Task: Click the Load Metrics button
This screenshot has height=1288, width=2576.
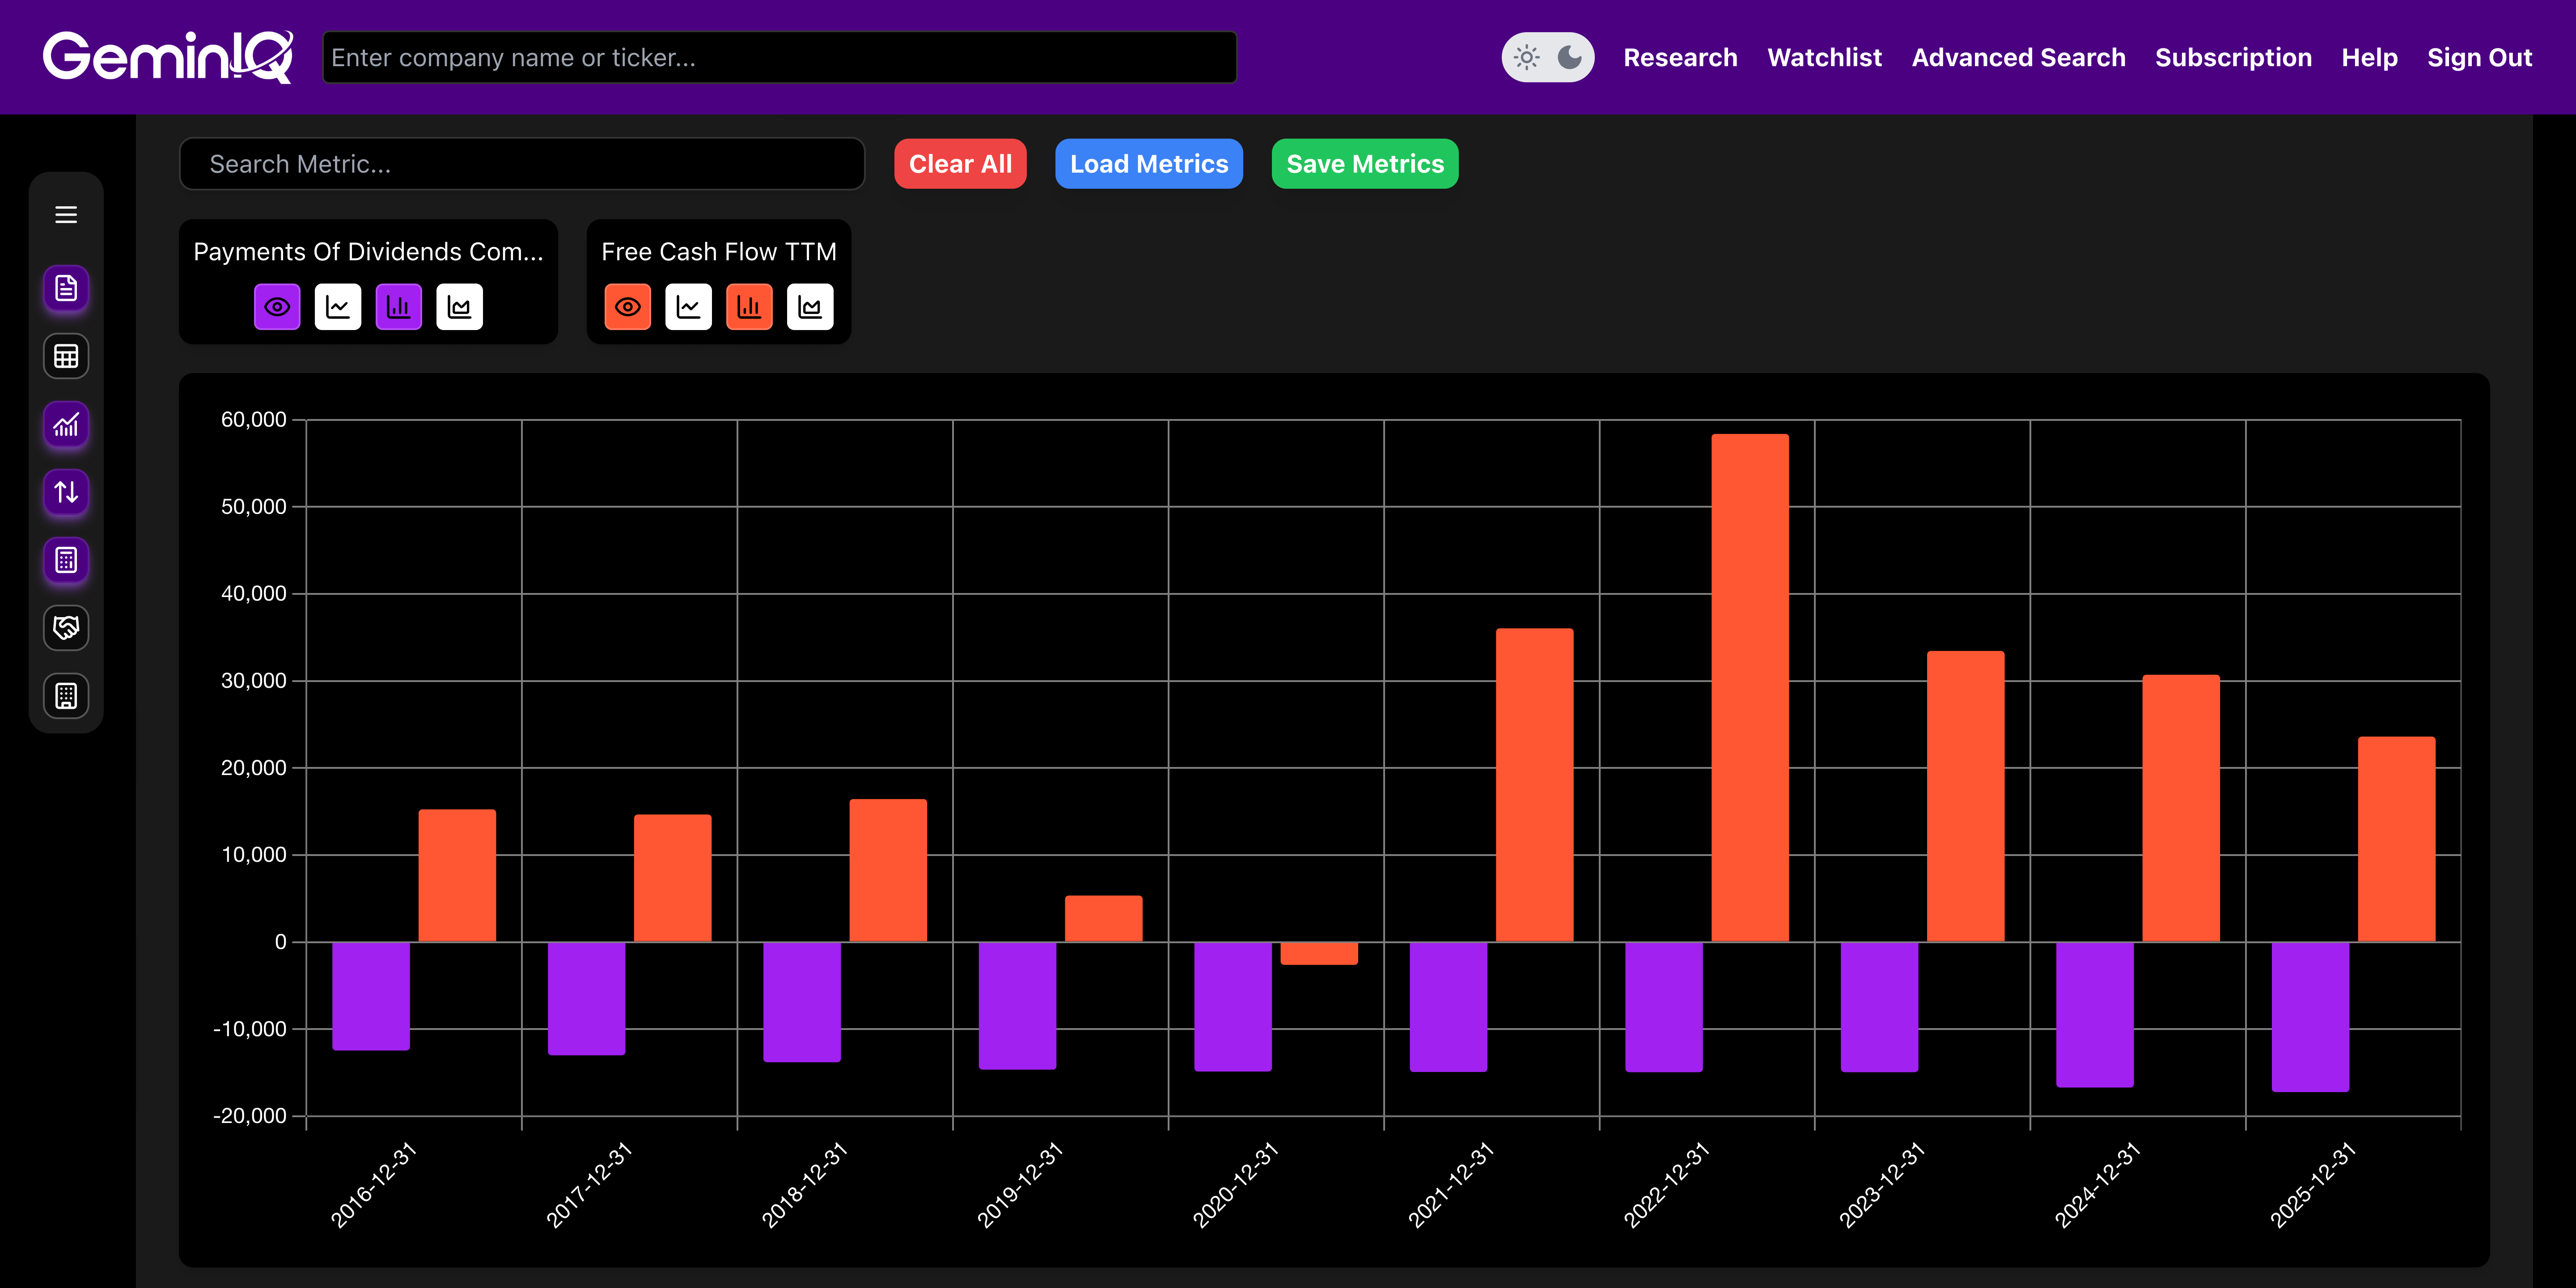Action: click(1148, 164)
